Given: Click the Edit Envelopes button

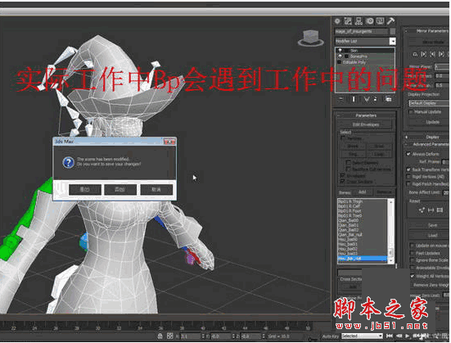Looking at the screenshot, I should pyautogui.click(x=366, y=124).
